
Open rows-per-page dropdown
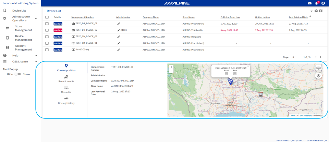(x=295, y=57)
